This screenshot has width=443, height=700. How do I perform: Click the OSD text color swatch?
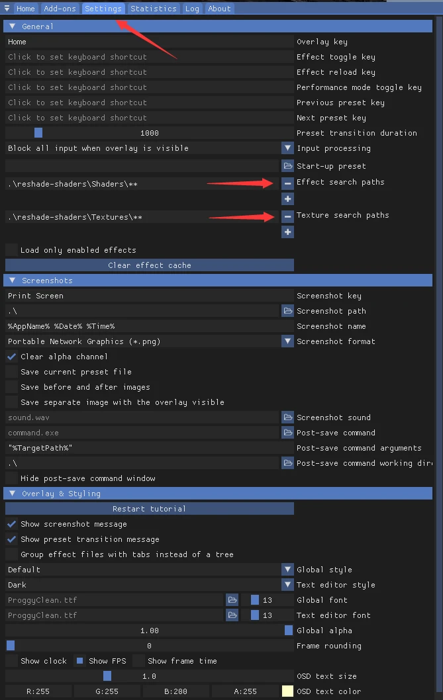287,691
